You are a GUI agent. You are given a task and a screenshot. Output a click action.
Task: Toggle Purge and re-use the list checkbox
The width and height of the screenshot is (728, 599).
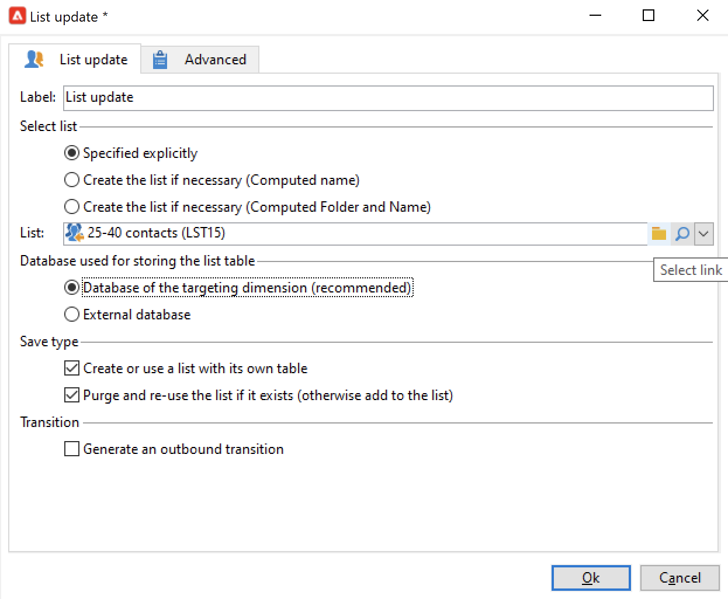(72, 395)
